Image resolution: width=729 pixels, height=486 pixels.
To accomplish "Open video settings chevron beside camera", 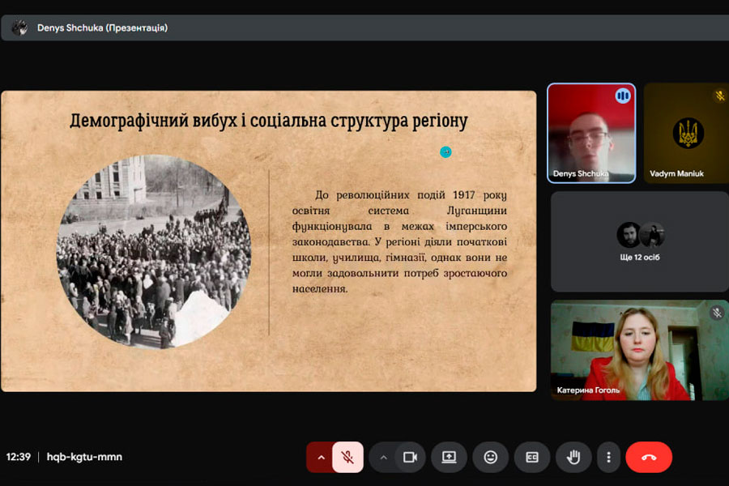I will pos(383,457).
